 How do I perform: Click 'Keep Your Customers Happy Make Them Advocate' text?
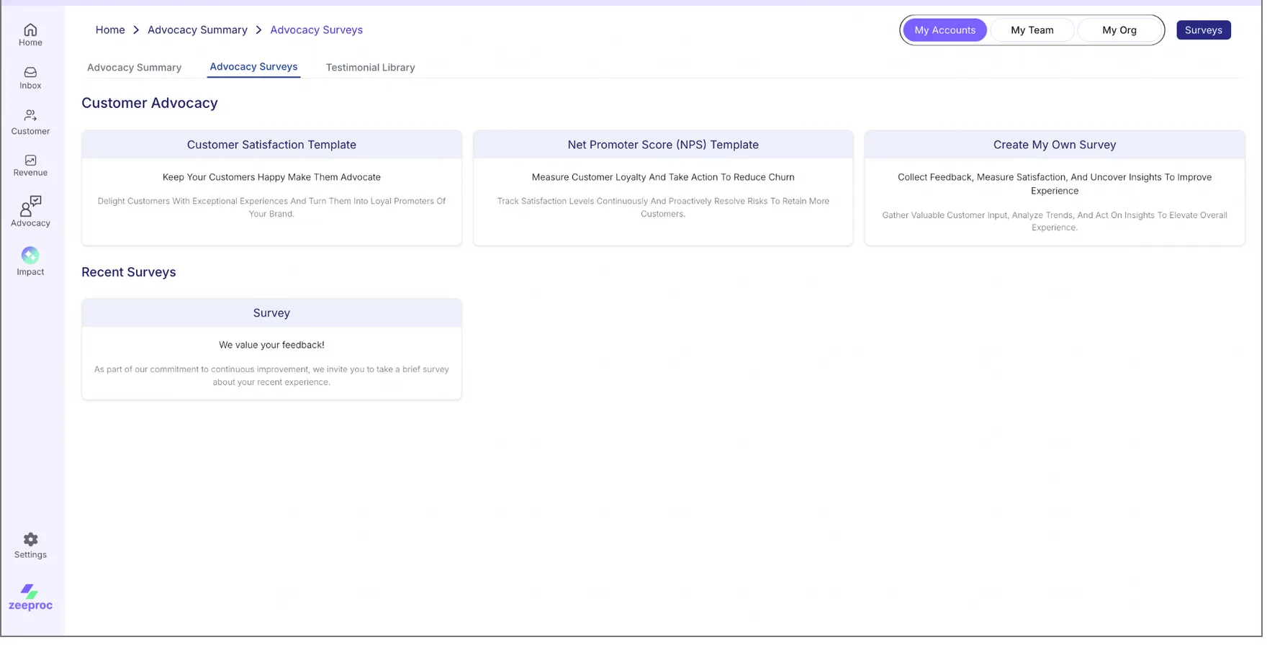(x=271, y=176)
